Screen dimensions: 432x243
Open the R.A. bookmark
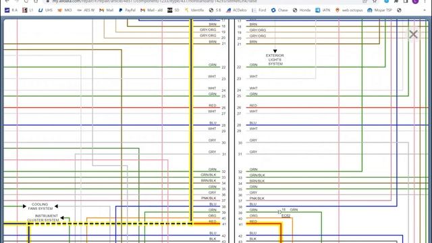(x=11, y=10)
